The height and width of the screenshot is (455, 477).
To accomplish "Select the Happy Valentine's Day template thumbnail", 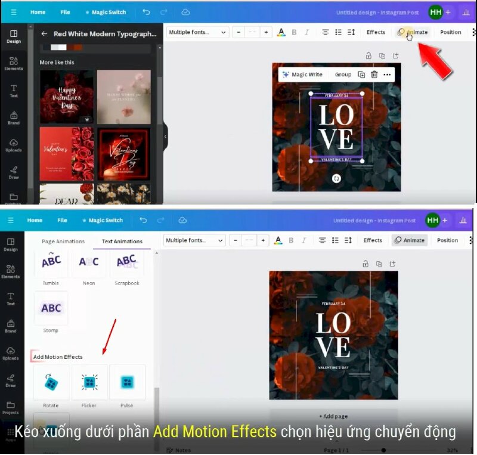I will coord(66,97).
